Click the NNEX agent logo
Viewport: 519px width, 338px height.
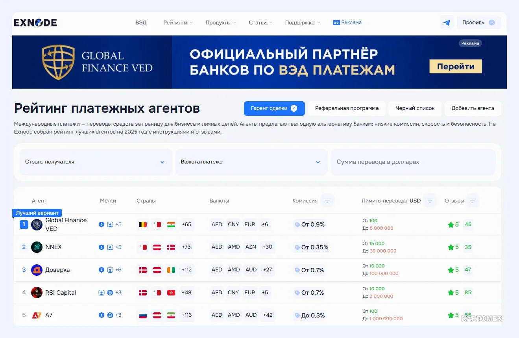click(37, 247)
